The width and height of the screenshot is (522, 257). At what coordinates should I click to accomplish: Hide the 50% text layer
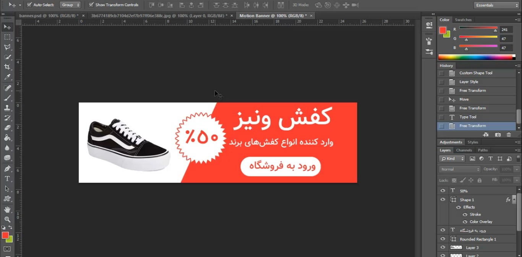[443, 190]
